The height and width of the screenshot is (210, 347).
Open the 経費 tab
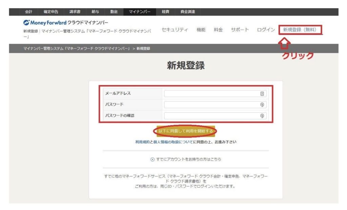[x=165, y=12]
